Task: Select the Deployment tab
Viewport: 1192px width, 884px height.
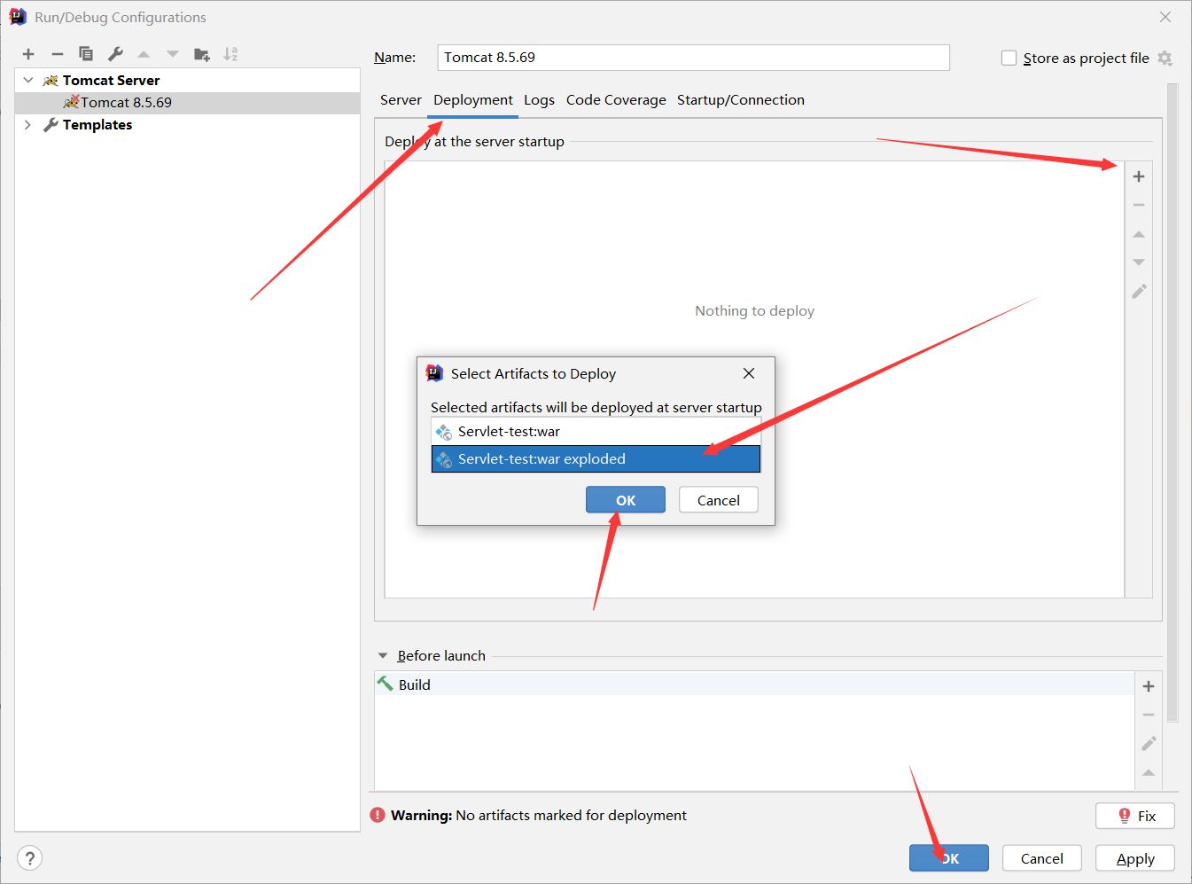Action: pos(472,100)
